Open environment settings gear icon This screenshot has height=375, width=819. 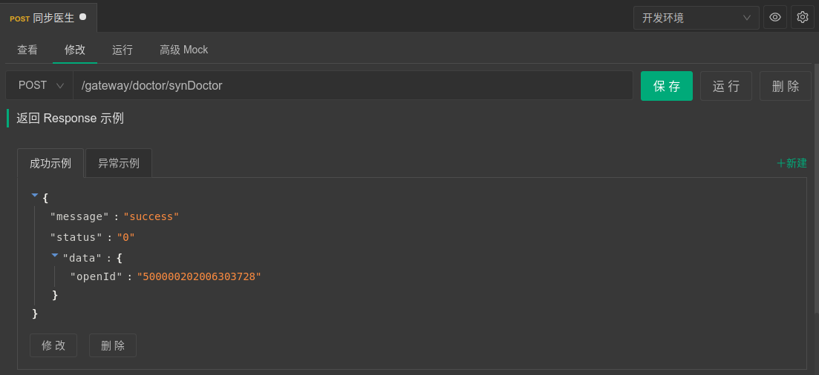pyautogui.click(x=803, y=17)
